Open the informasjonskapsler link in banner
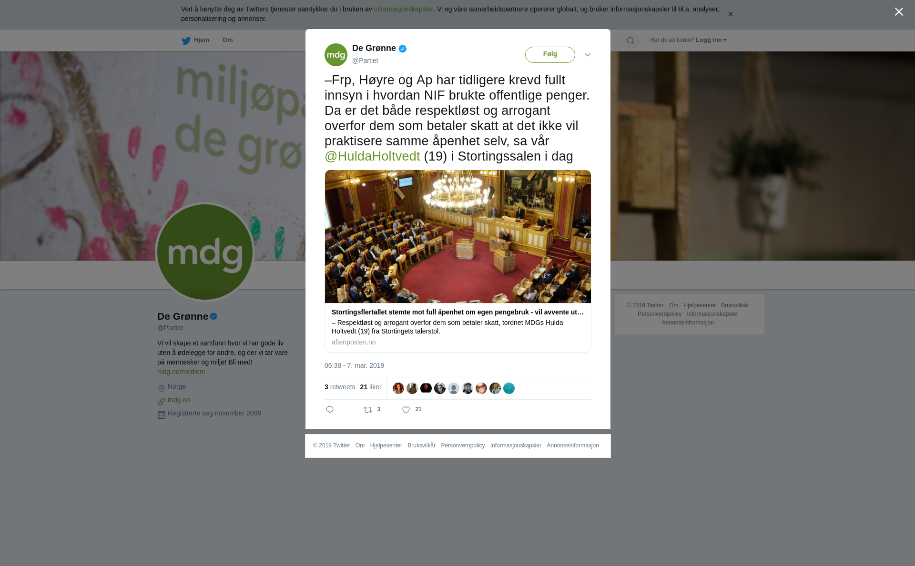915x566 pixels. tap(403, 9)
